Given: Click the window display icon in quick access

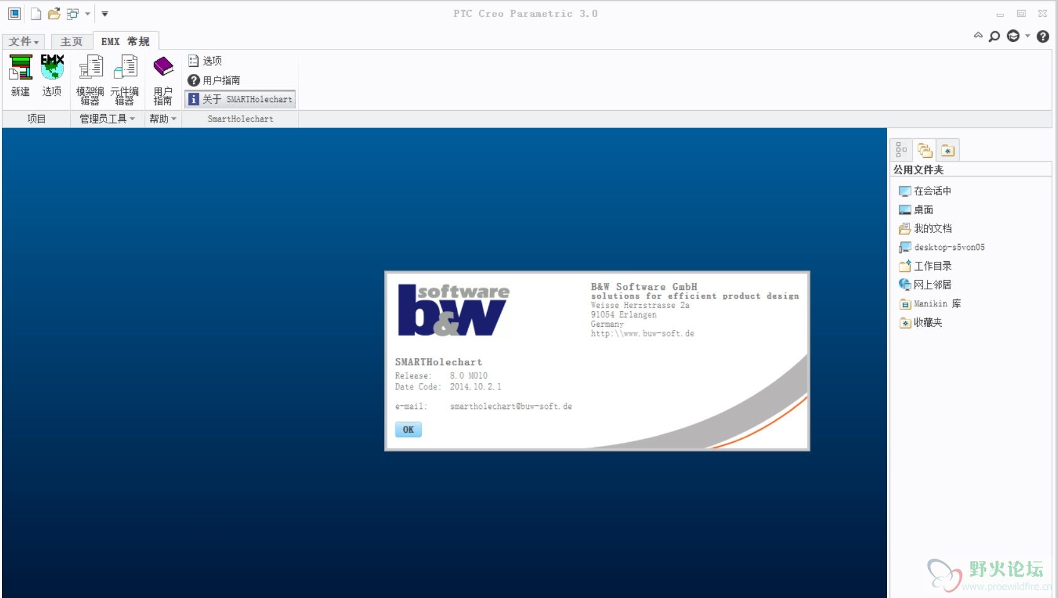Looking at the screenshot, I should click(14, 13).
